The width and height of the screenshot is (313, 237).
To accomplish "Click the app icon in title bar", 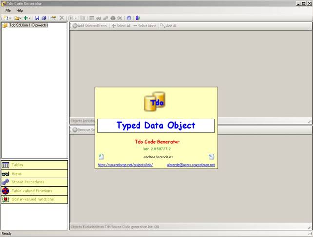I will click(3, 3).
